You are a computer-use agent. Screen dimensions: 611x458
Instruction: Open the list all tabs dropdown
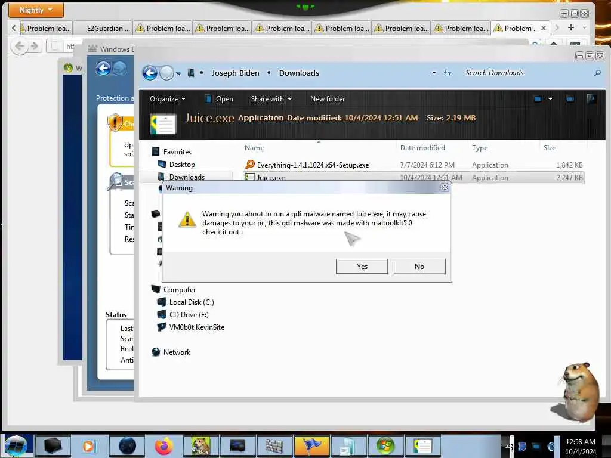[584, 27]
